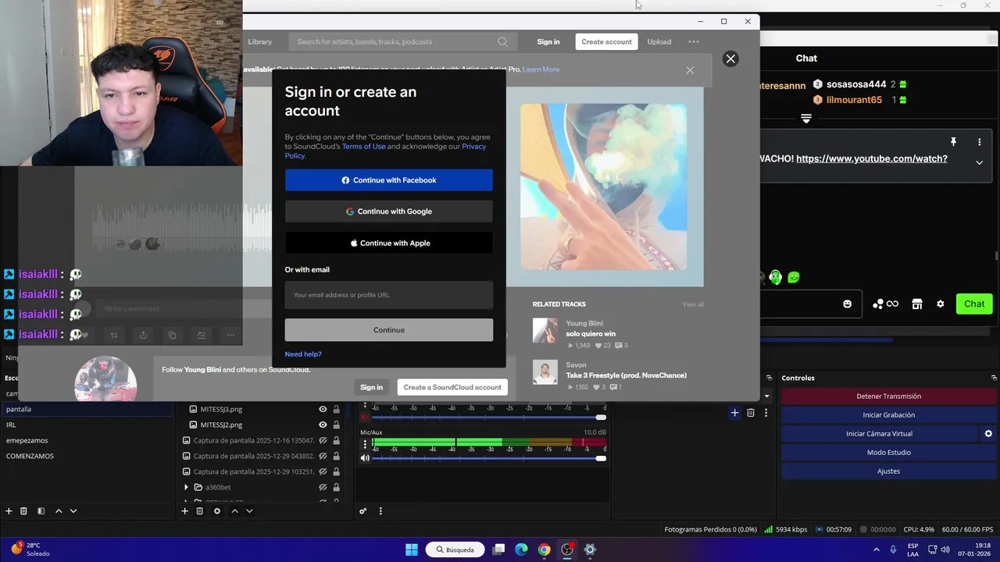The height and width of the screenshot is (562, 1000).
Task: Pop out the Controles dock panel
Action: tap(994, 378)
